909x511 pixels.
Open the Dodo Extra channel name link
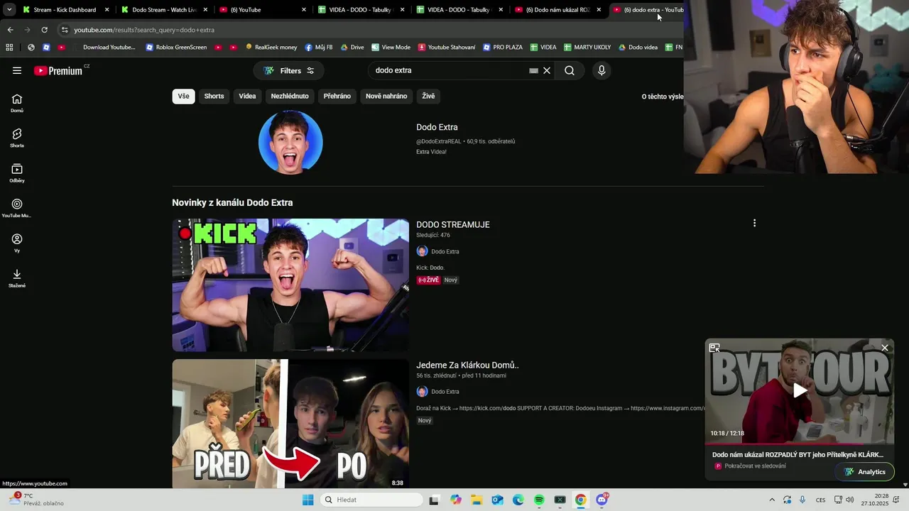[437, 127]
